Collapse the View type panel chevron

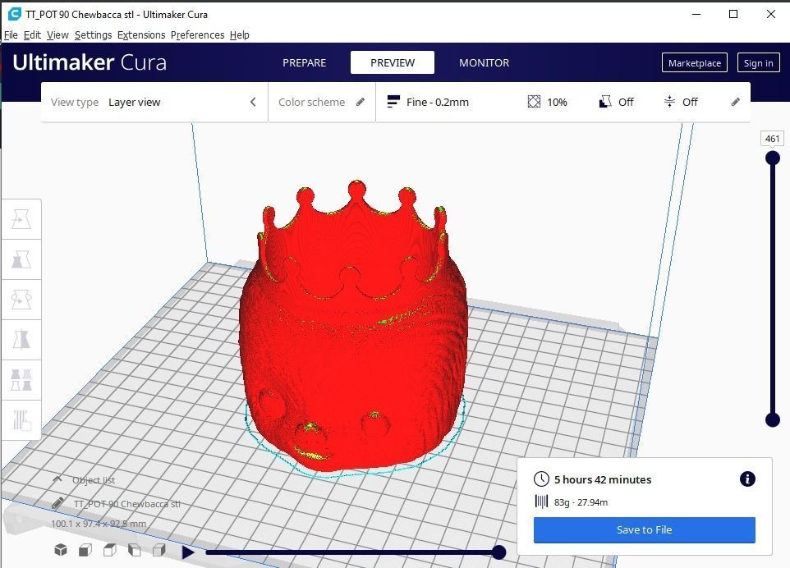[x=253, y=102]
